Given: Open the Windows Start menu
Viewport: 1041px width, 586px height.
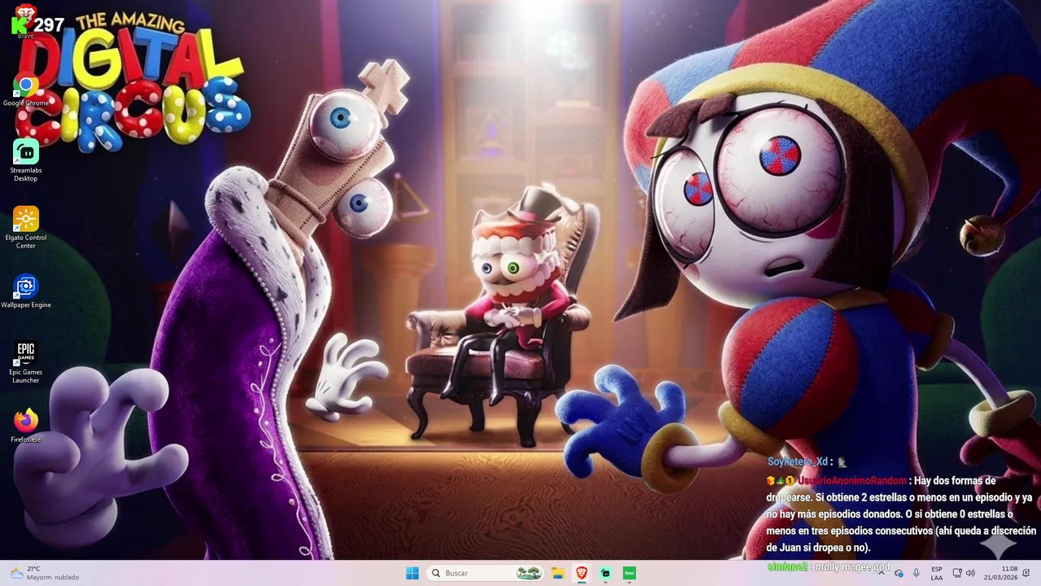Looking at the screenshot, I should tap(412, 573).
